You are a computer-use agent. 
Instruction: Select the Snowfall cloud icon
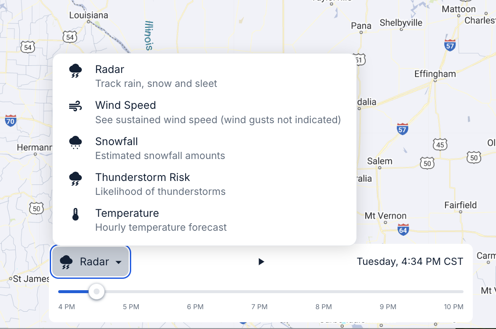tap(75, 142)
